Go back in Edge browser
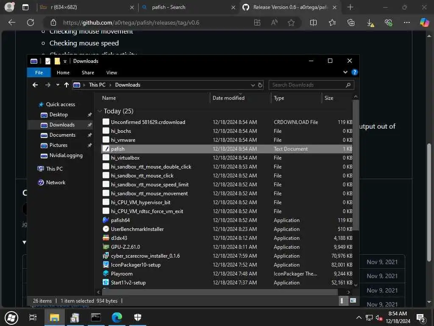434x326 pixels. 11,22
